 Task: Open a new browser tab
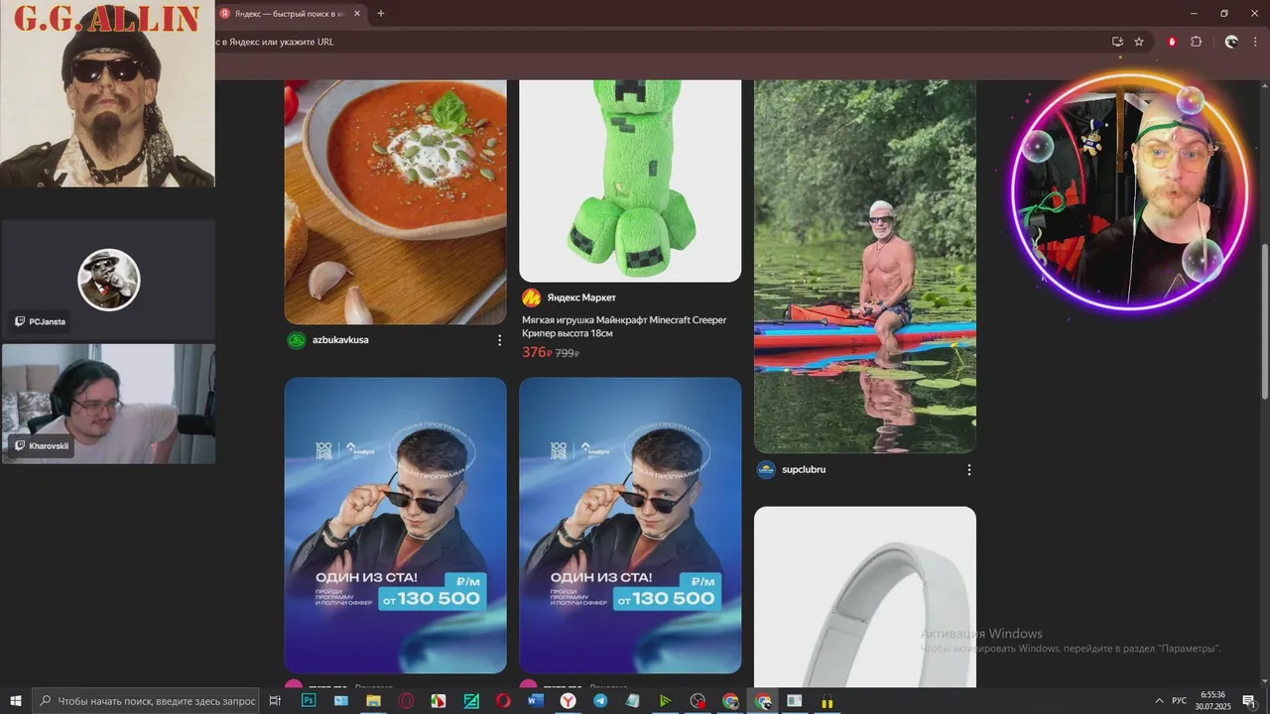[x=381, y=14]
